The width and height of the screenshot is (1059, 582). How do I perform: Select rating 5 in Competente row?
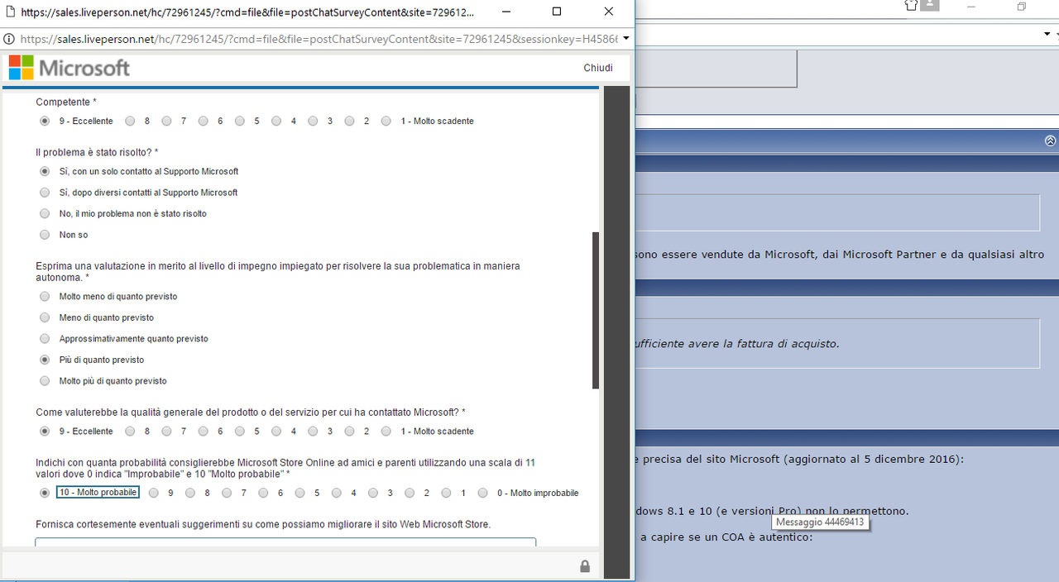(239, 121)
